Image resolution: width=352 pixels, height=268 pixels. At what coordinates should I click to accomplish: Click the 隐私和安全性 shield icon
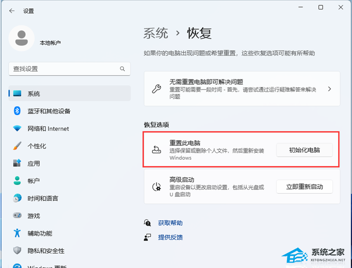[17, 251]
